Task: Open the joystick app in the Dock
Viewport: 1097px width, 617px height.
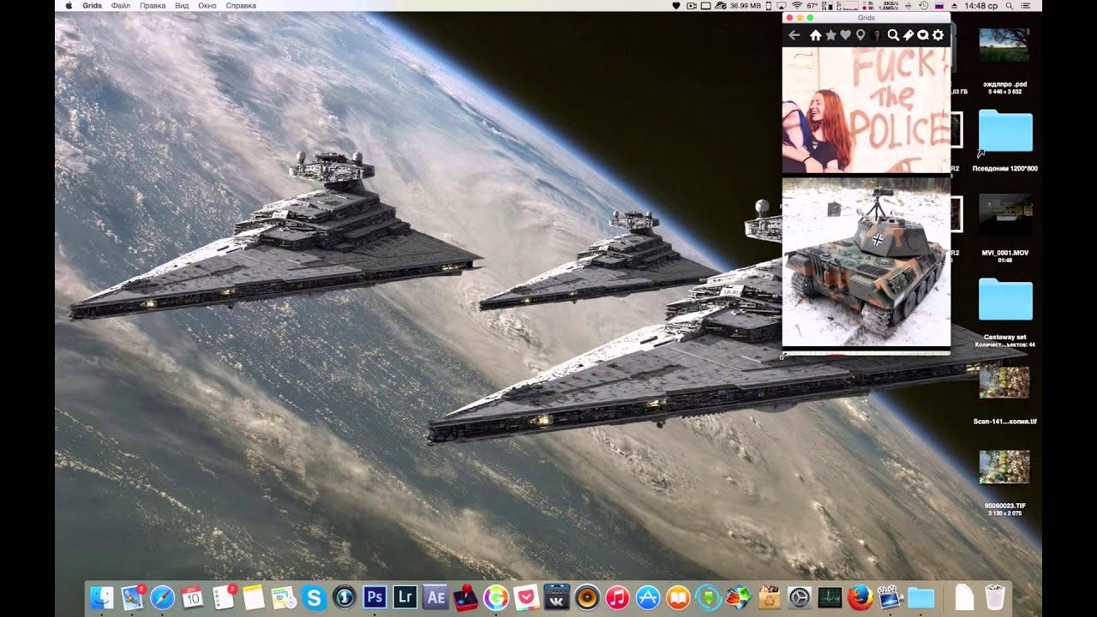Action: tap(465, 597)
